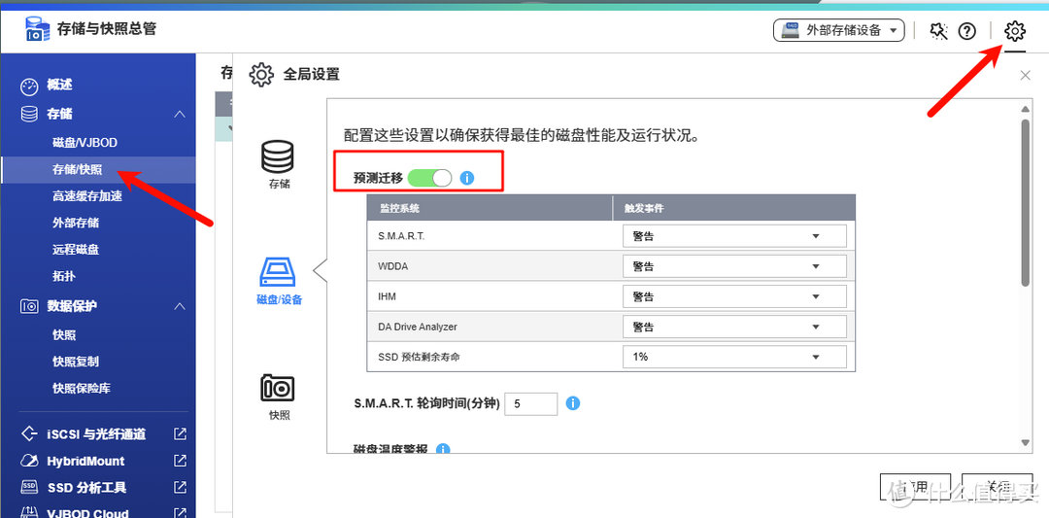Click the help question mark icon
The width and height of the screenshot is (1049, 518).
tap(966, 31)
